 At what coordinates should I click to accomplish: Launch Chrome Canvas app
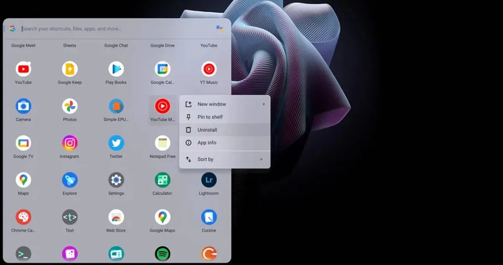point(23,217)
